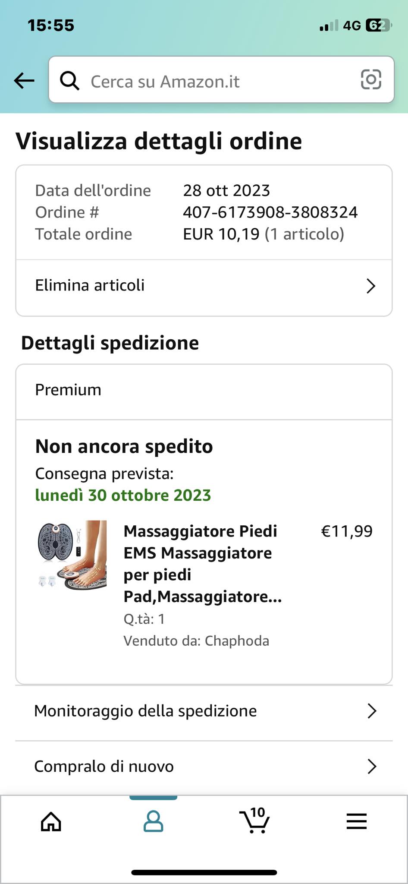Tap the foot massager product thumbnail

[72, 556]
